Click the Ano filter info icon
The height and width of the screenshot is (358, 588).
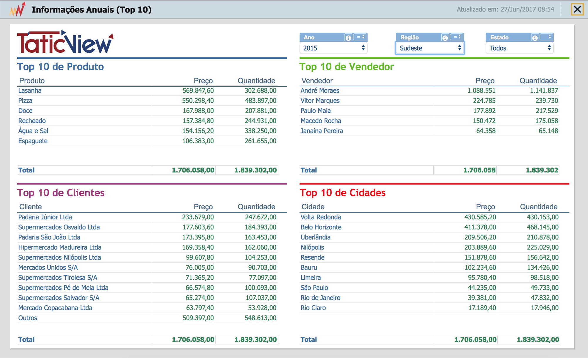348,38
